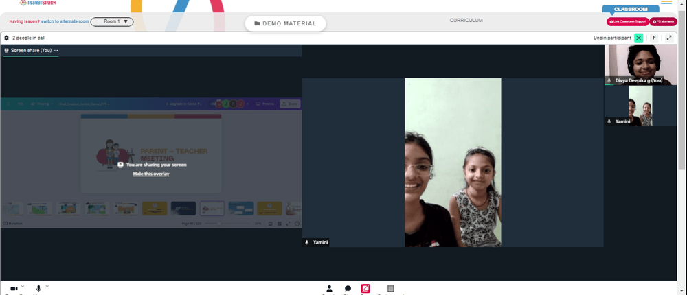Click the PS Moments button
This screenshot has width=687, height=295.
point(663,21)
